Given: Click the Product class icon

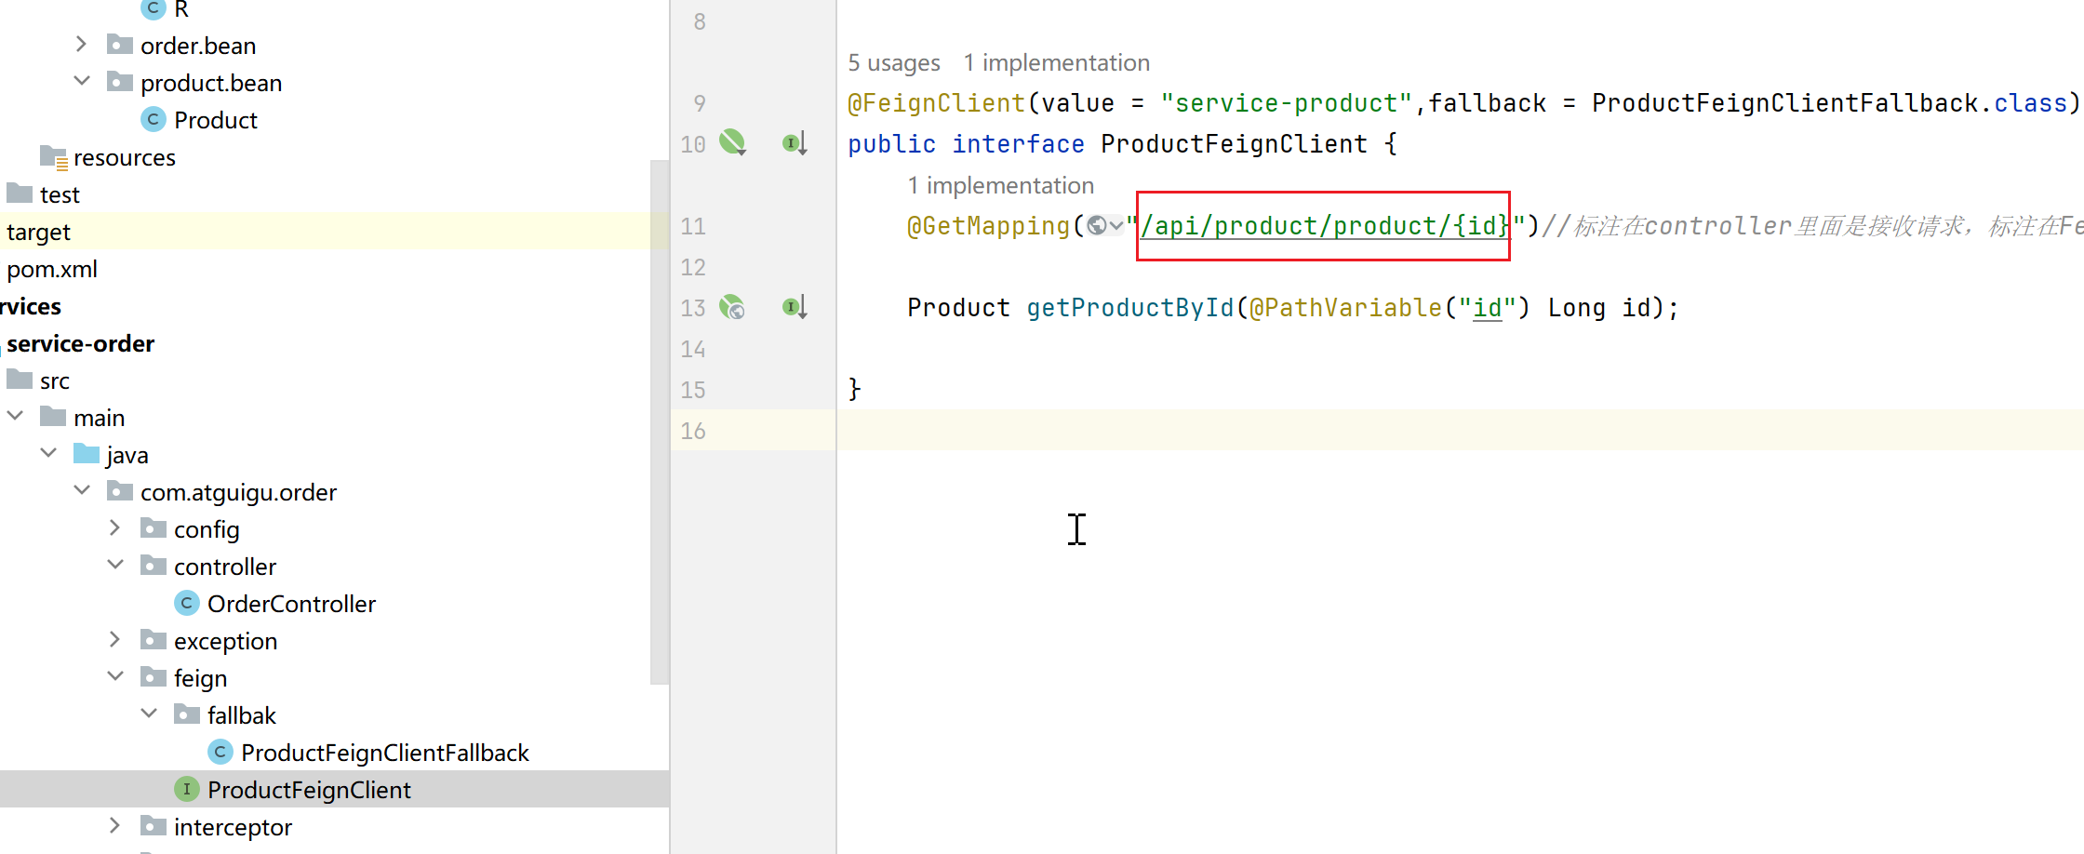Looking at the screenshot, I should click(154, 119).
